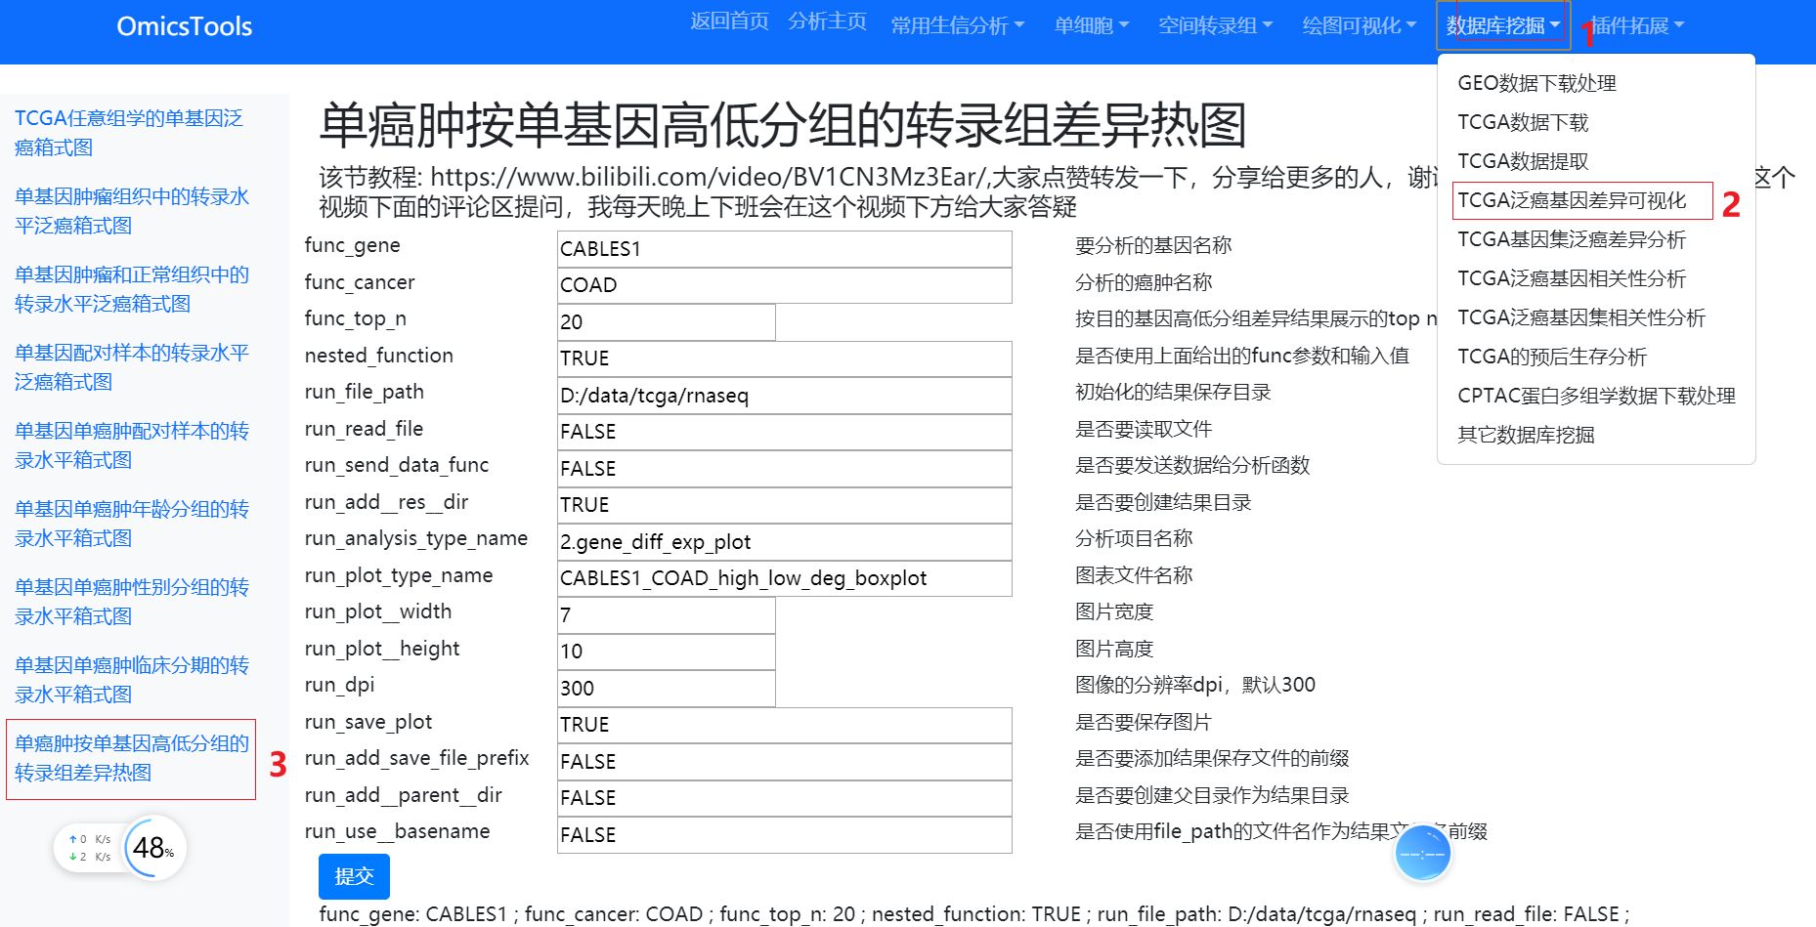
Task: Open 分析主页 in navbar
Action: click(827, 22)
